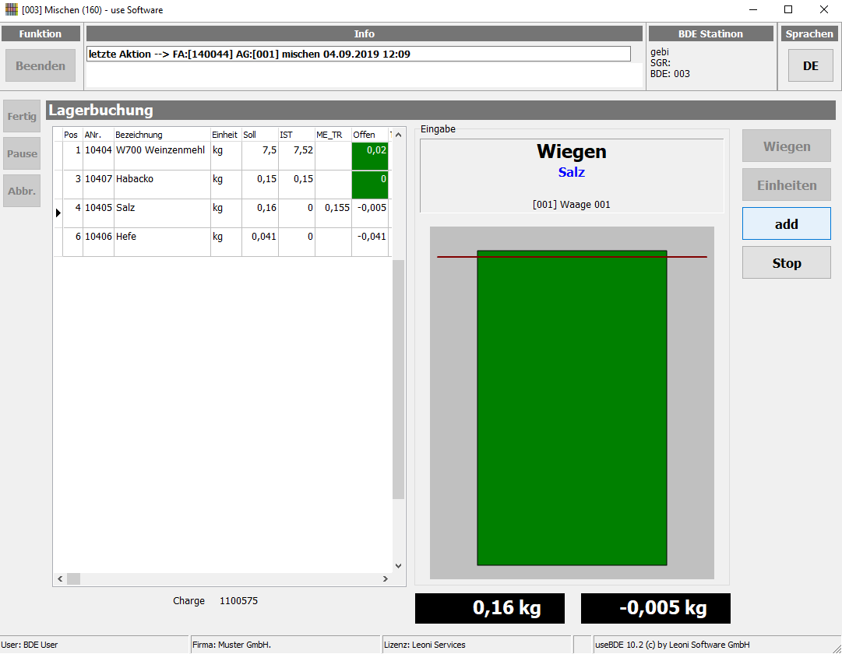Click the table's scroll up arrow

coord(398,135)
